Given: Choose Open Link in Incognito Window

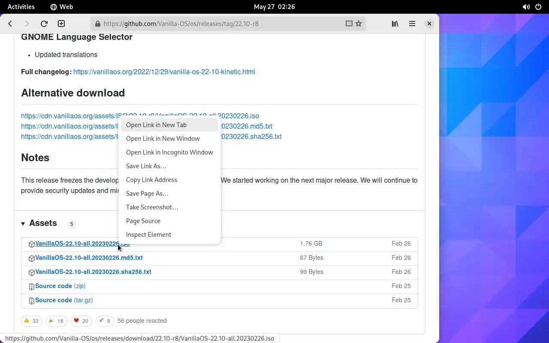Looking at the screenshot, I should click(169, 152).
